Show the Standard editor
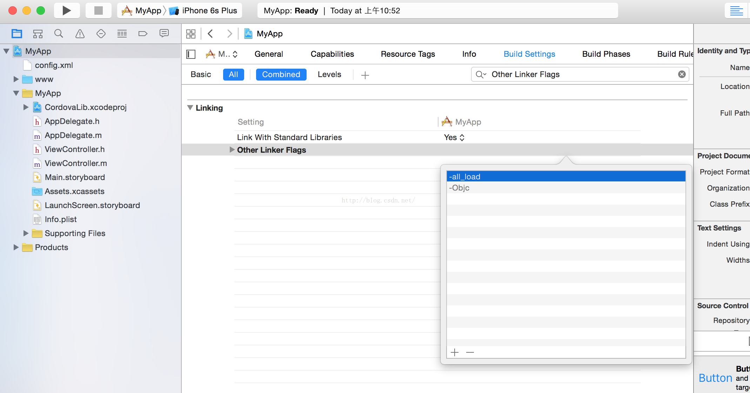This screenshot has height=393, width=750. coord(736,11)
